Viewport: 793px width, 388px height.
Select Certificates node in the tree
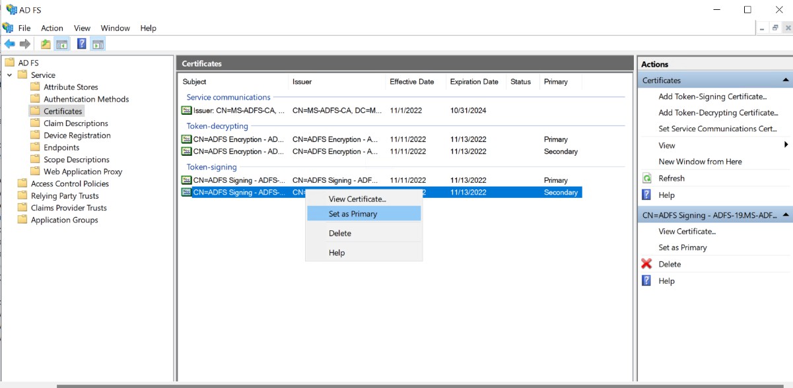(63, 111)
